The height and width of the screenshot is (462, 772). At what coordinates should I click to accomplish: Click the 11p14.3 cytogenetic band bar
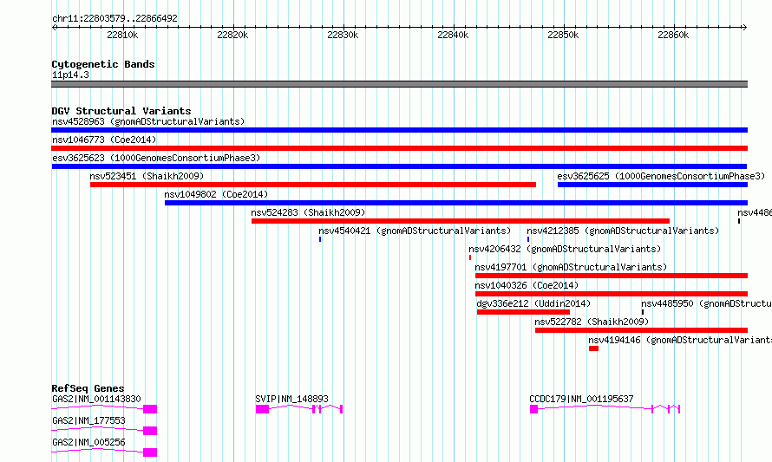point(399,84)
